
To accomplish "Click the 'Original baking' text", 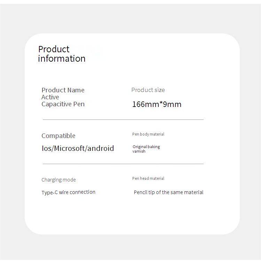I will (x=146, y=147).
